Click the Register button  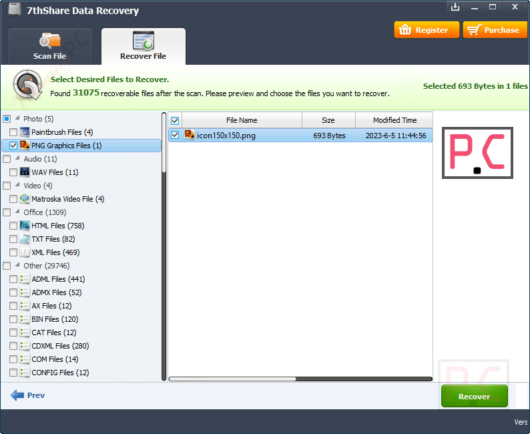[427, 30]
